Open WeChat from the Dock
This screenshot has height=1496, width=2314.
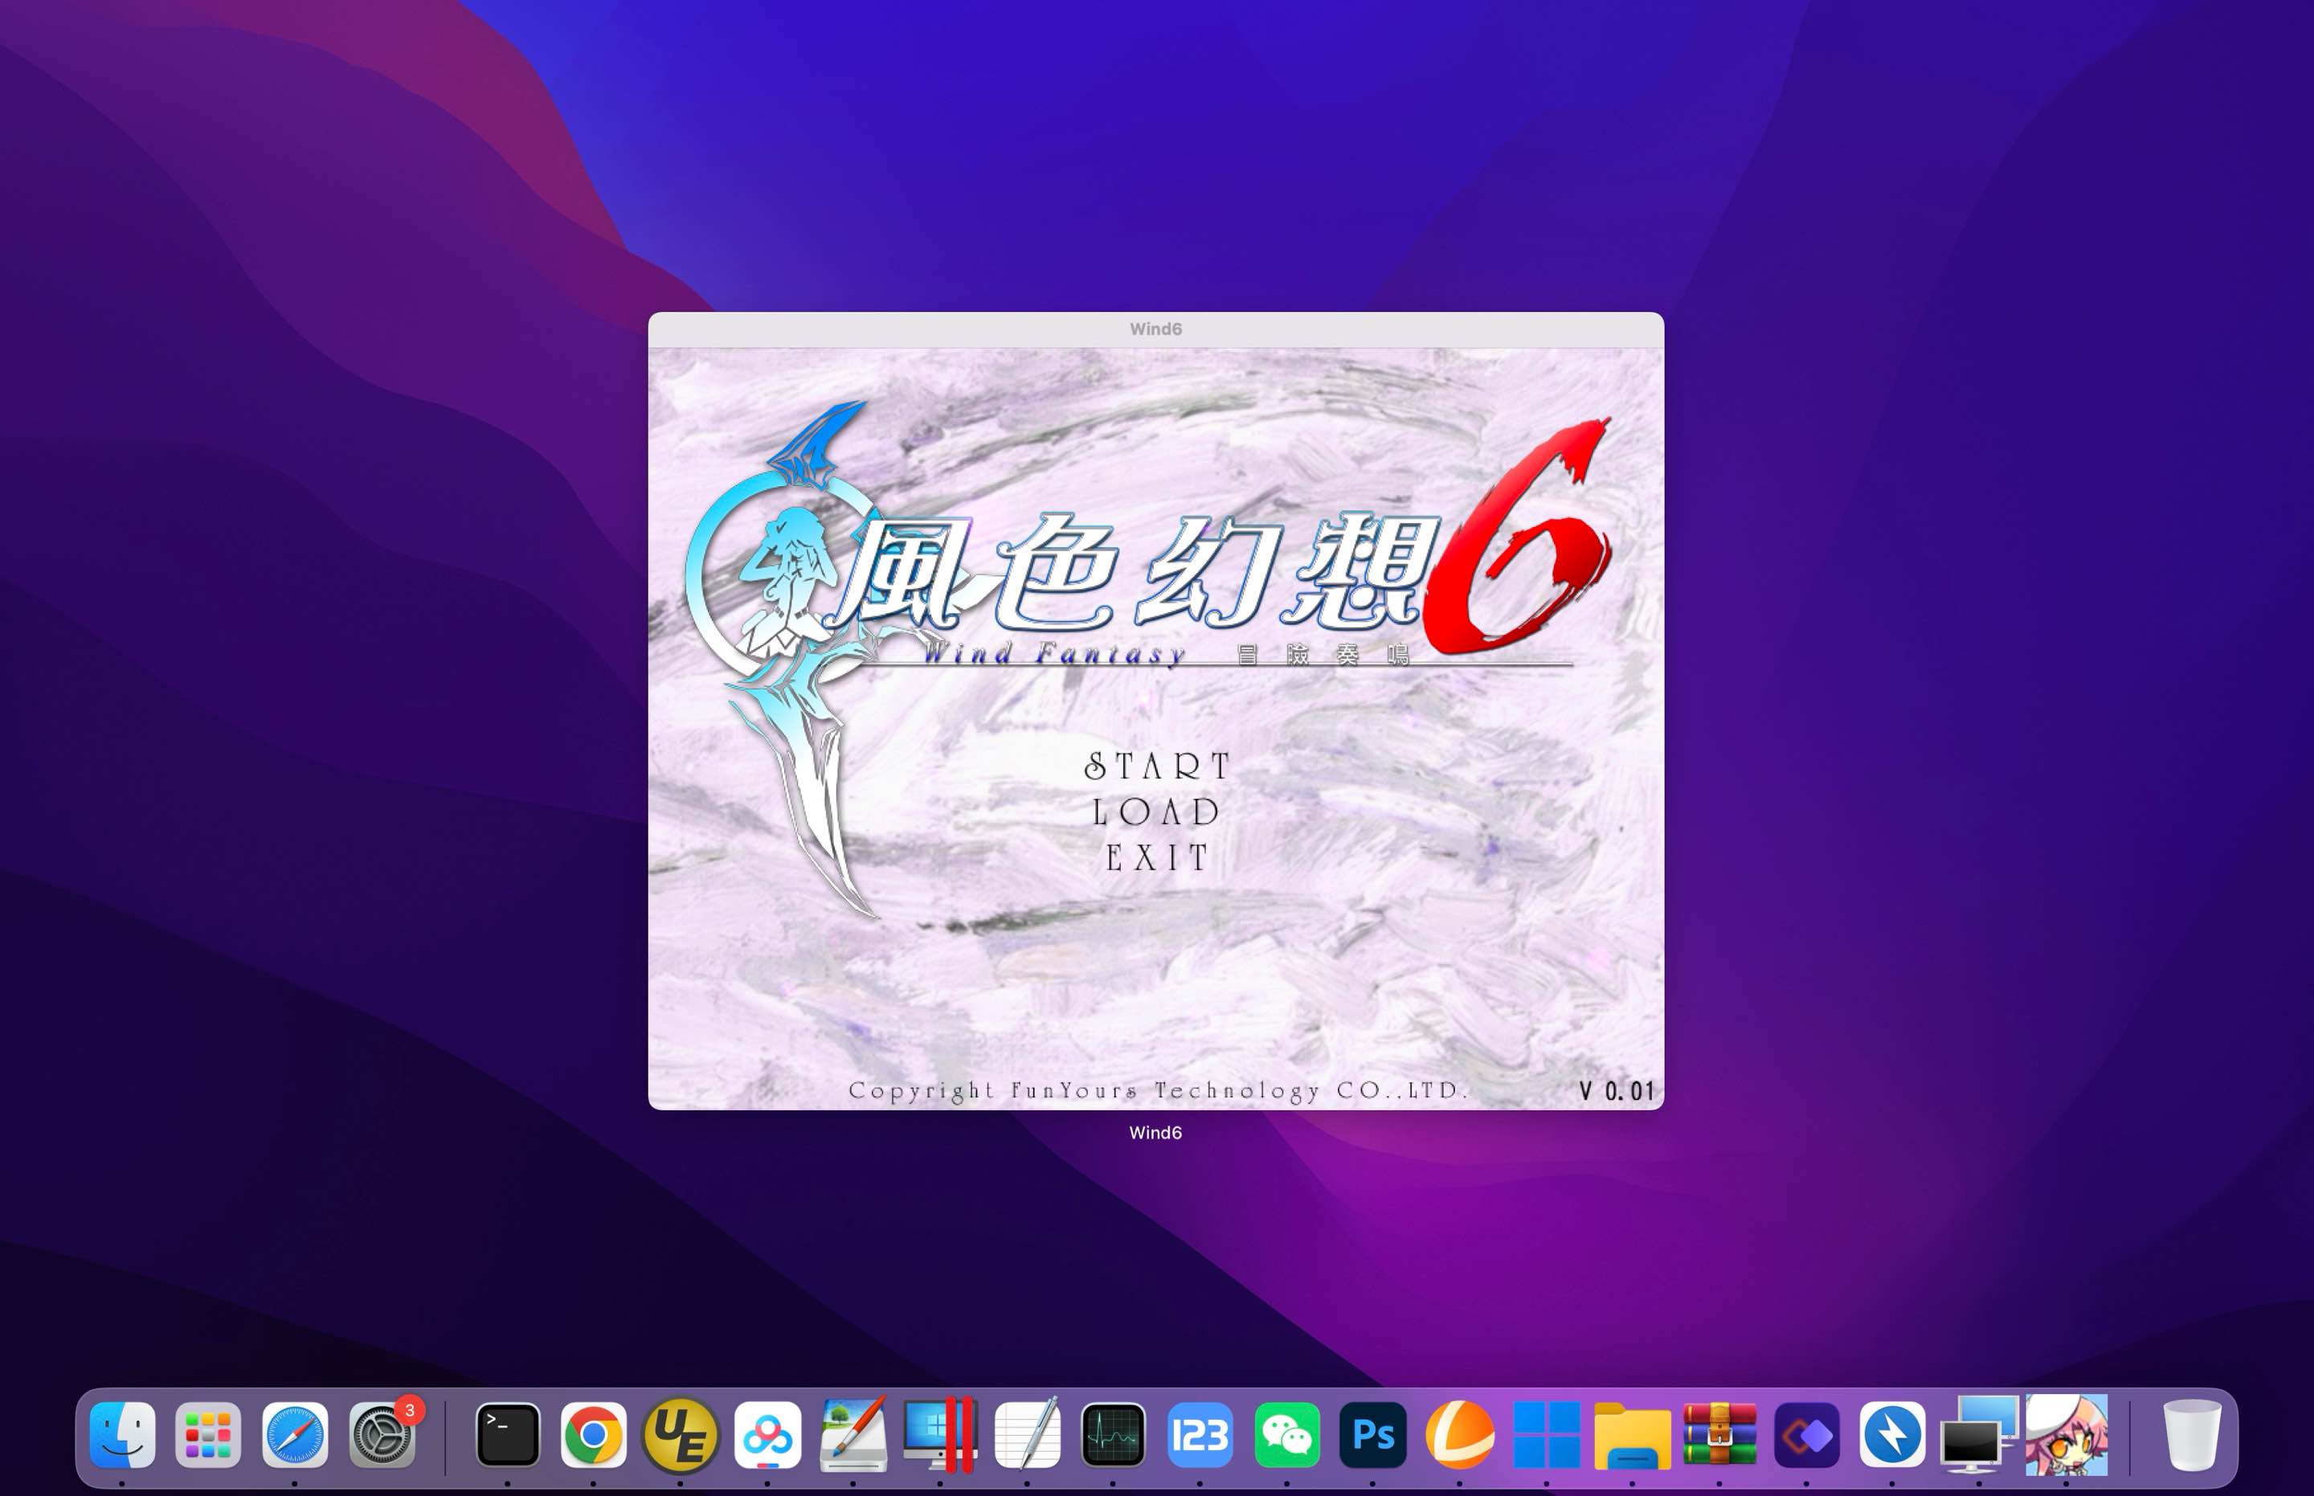click(x=1287, y=1435)
